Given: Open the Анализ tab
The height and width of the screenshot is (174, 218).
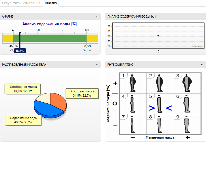Looking at the screenshot, I should pyautogui.click(x=51, y=3).
